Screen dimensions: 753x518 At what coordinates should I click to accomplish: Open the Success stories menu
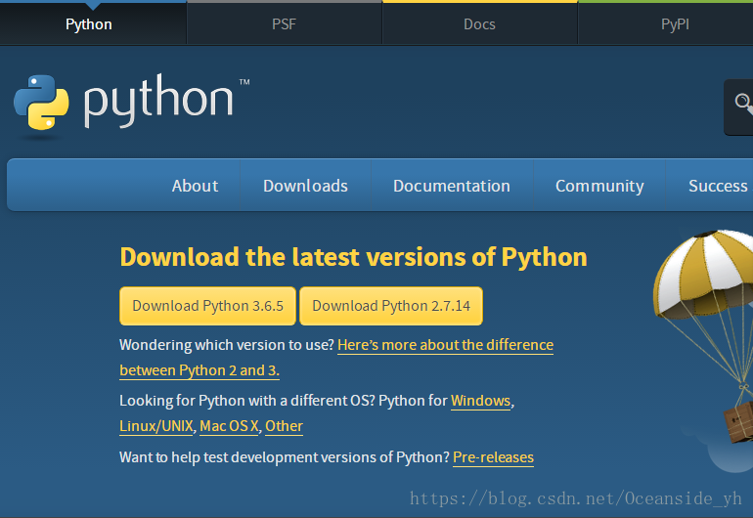[718, 186]
